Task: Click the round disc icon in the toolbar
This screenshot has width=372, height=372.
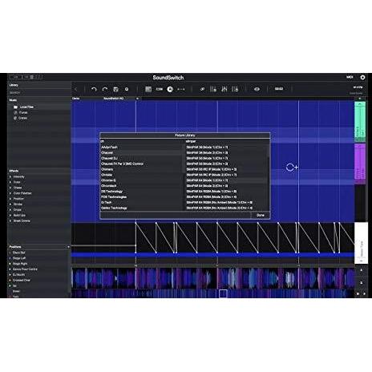Action: pyautogui.click(x=170, y=89)
